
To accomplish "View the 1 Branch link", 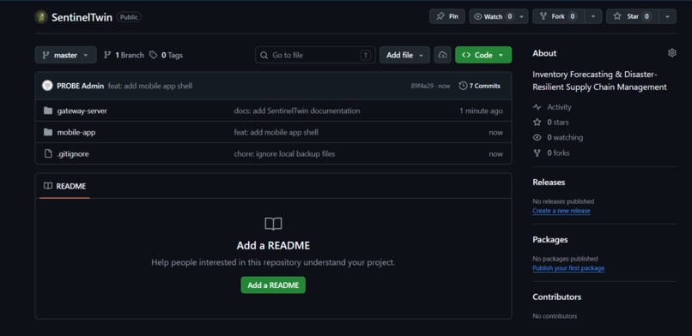I will (124, 55).
